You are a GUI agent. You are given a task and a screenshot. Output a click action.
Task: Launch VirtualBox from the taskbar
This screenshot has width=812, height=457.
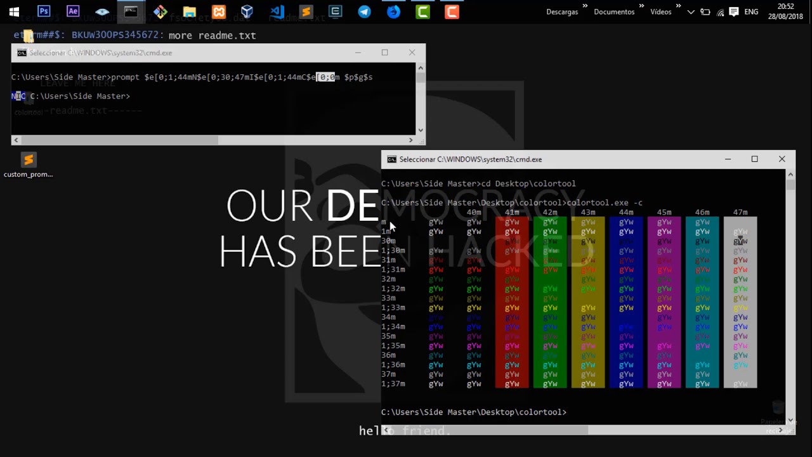point(247,11)
